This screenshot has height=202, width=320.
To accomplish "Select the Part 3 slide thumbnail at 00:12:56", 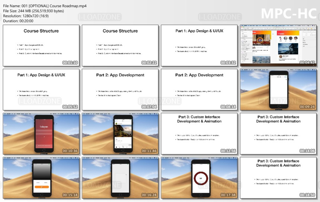I will (199, 134).
